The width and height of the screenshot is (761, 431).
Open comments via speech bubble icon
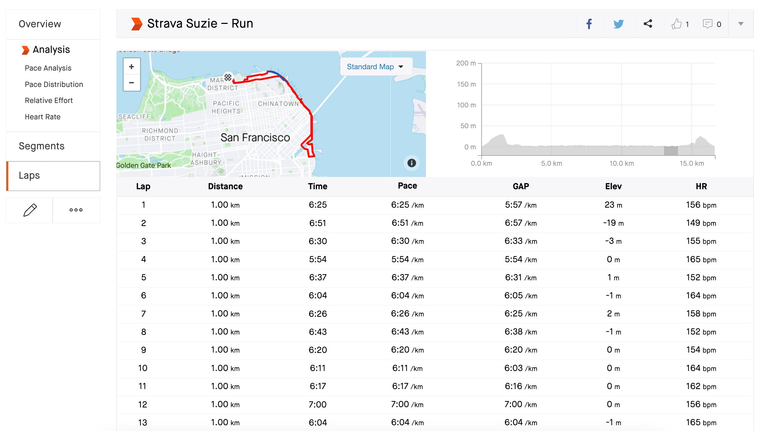(x=708, y=24)
